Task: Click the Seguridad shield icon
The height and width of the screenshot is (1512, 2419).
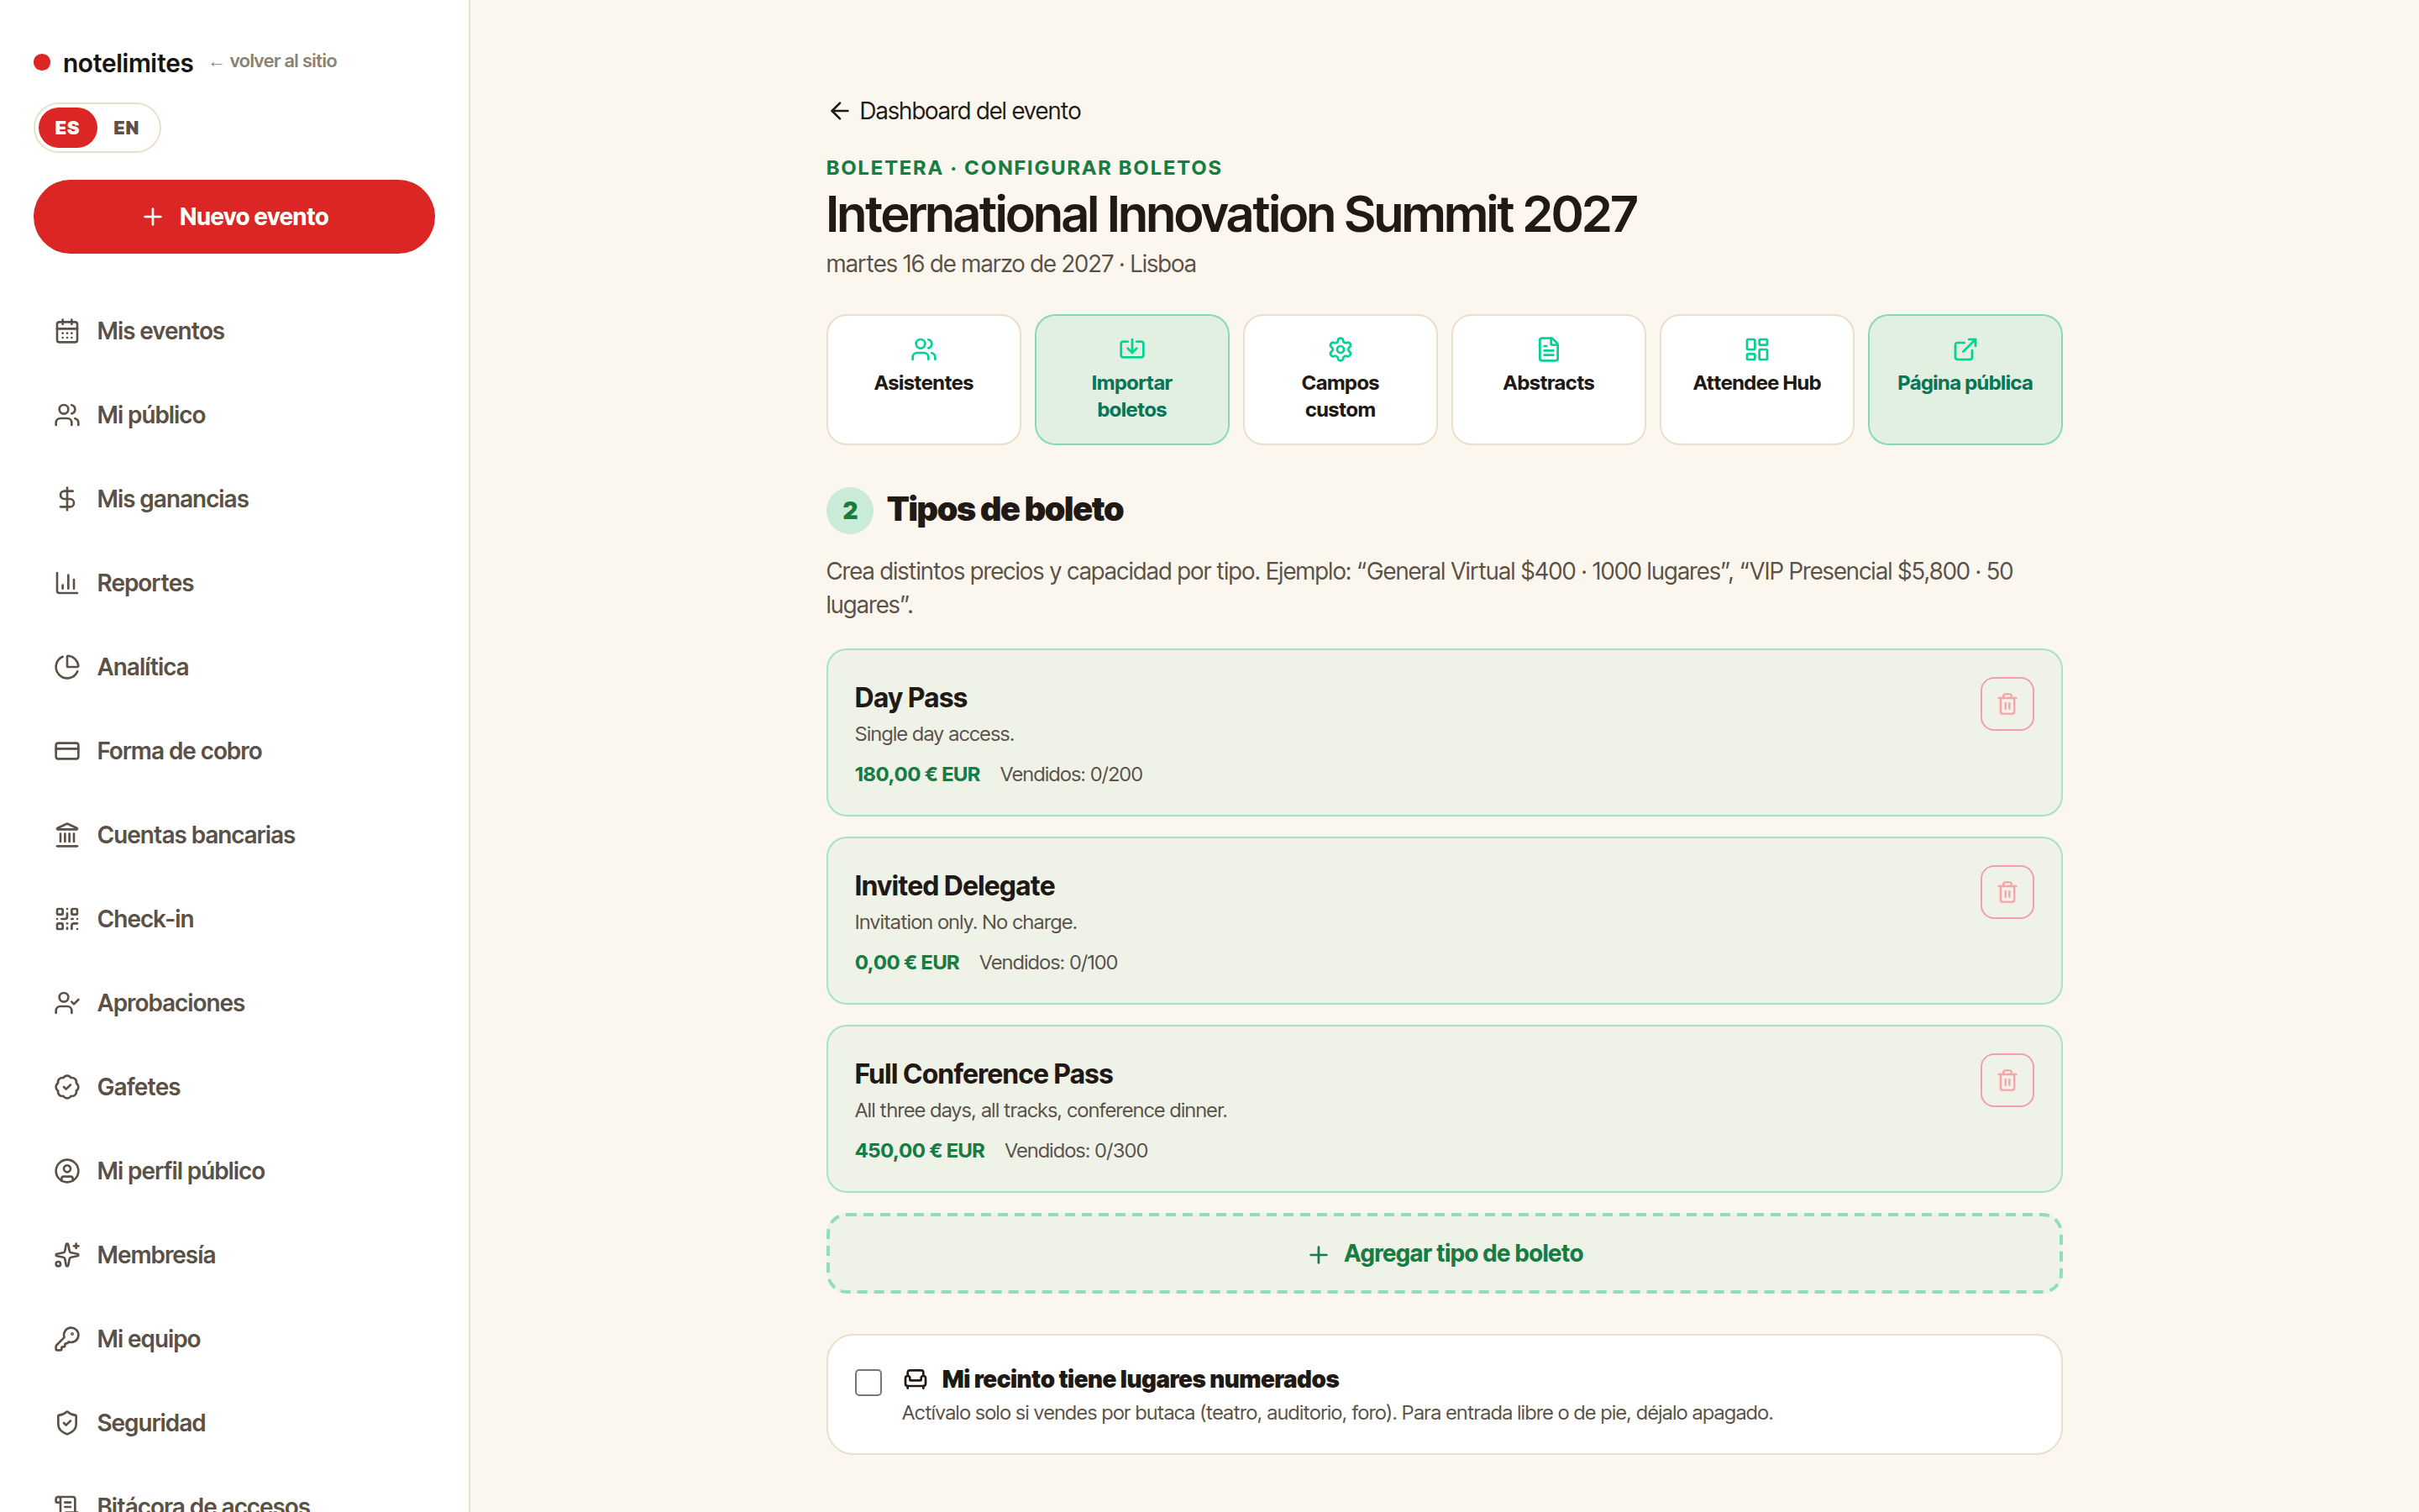Action: coord(67,1423)
